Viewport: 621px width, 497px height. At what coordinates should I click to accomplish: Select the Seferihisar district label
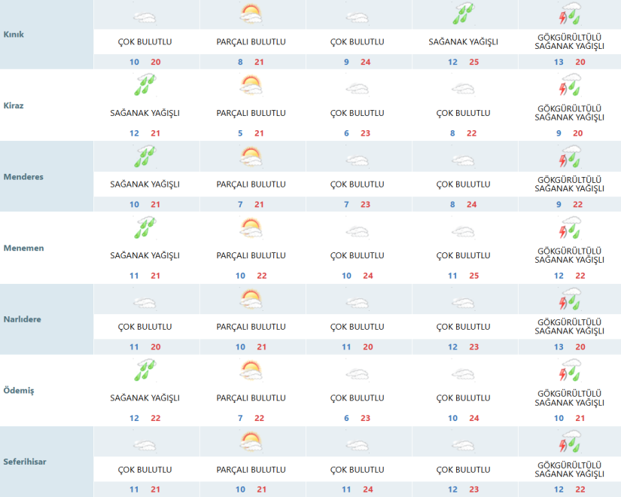[26, 462]
